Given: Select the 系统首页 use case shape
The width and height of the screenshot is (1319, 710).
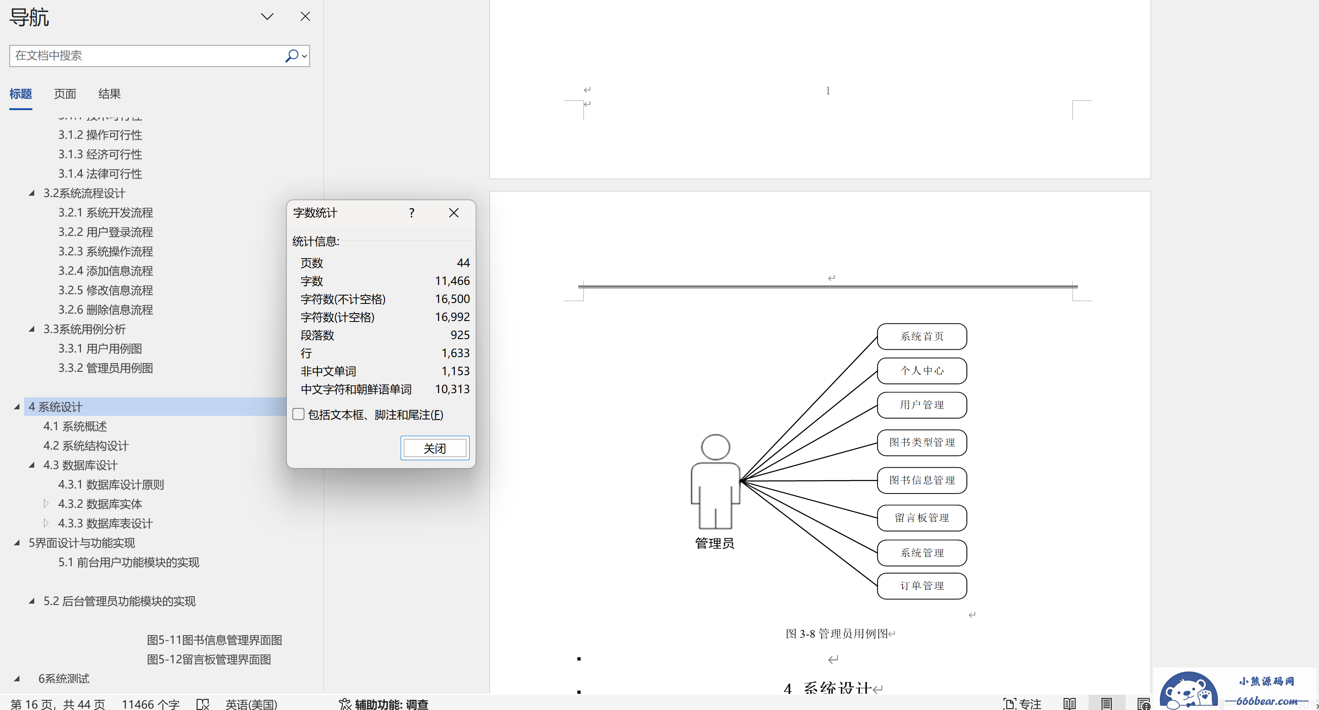Looking at the screenshot, I should (x=922, y=336).
